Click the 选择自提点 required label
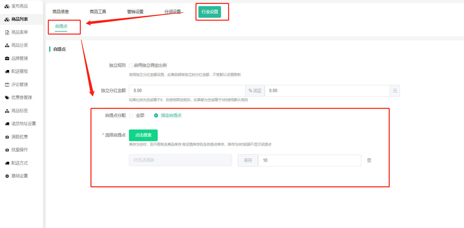Viewport: 464px width, 228px height. pyautogui.click(x=114, y=135)
